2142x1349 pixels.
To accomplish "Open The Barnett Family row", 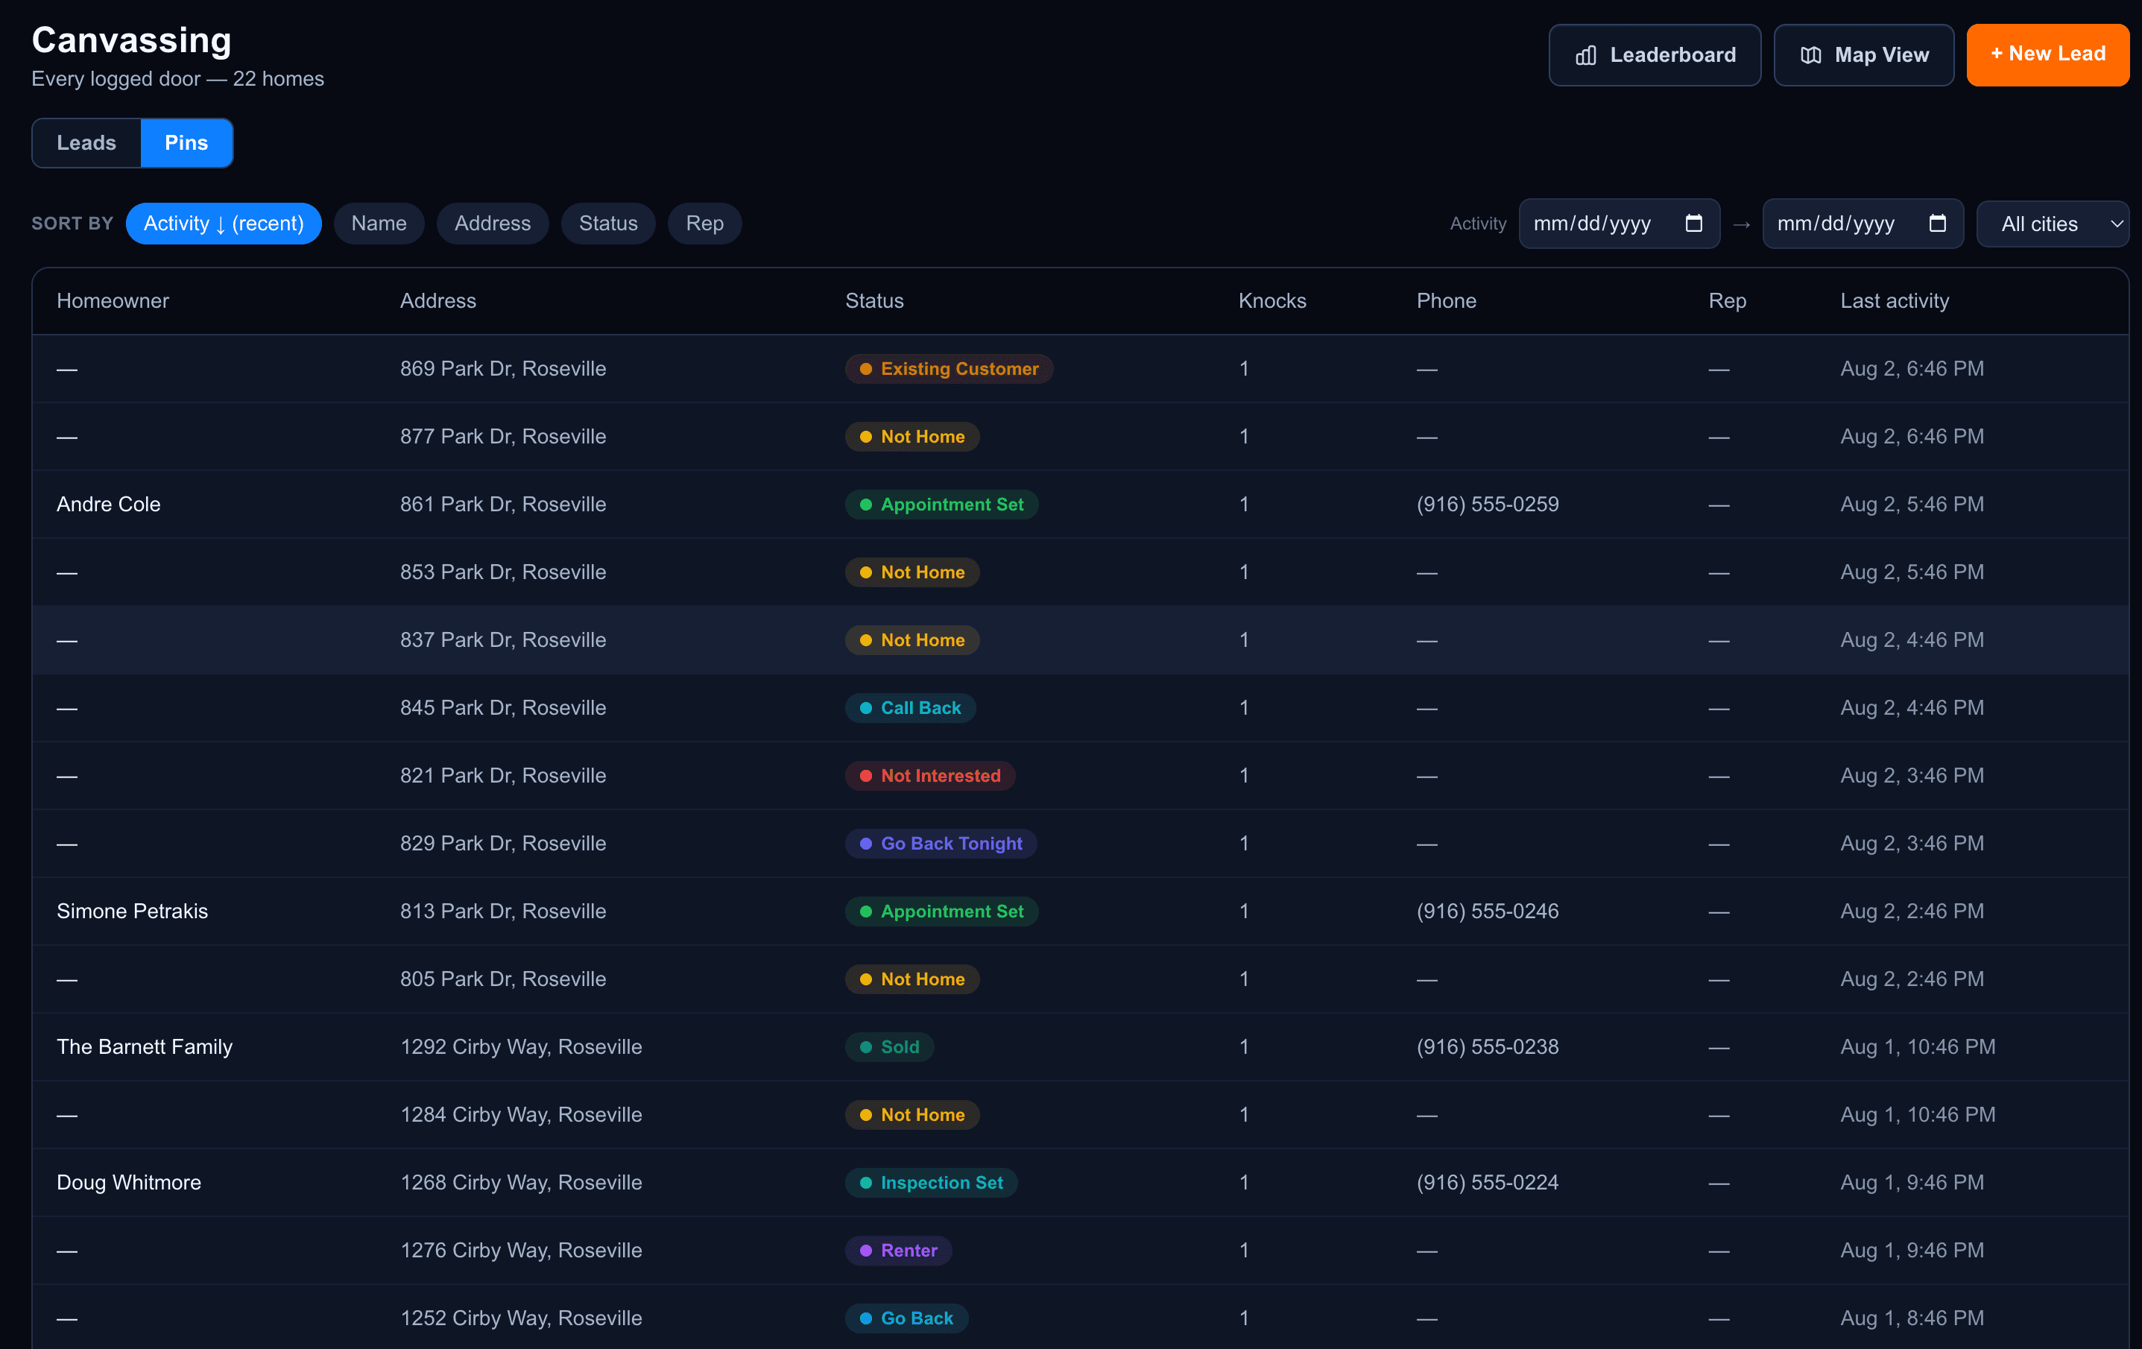I will click(1080, 1046).
